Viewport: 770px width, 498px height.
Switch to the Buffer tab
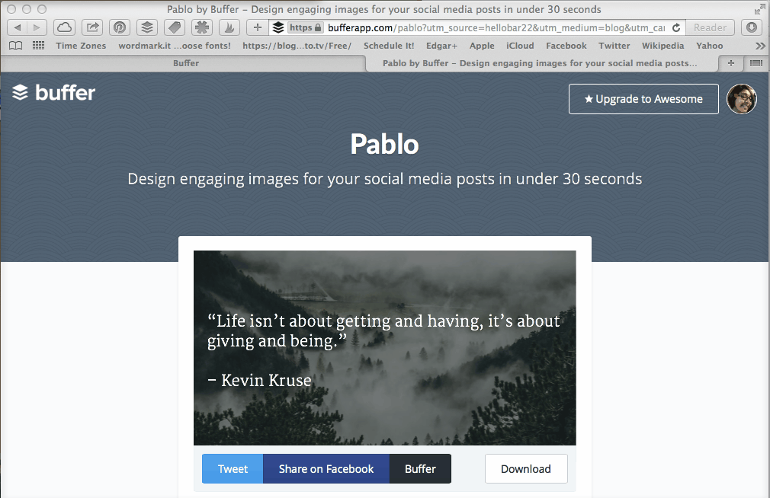[x=186, y=63]
